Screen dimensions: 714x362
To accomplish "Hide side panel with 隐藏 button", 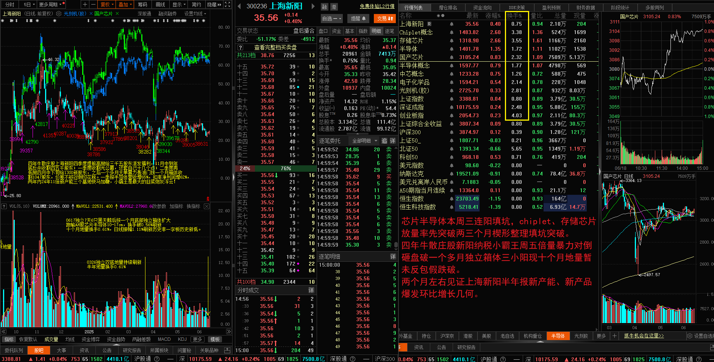I will point(214,5).
